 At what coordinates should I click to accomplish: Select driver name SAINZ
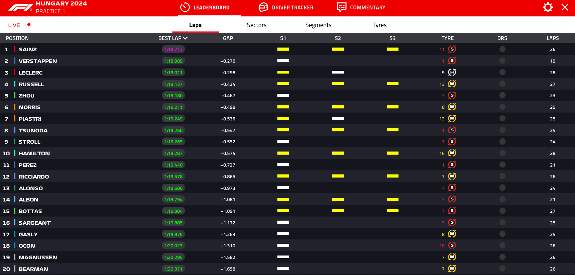[28, 50]
